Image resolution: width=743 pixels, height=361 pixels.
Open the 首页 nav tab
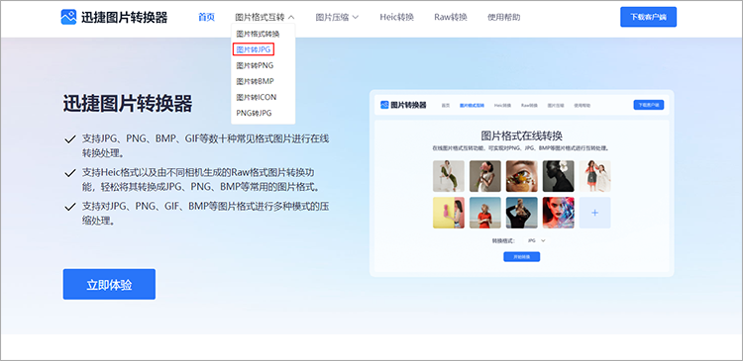(x=206, y=18)
